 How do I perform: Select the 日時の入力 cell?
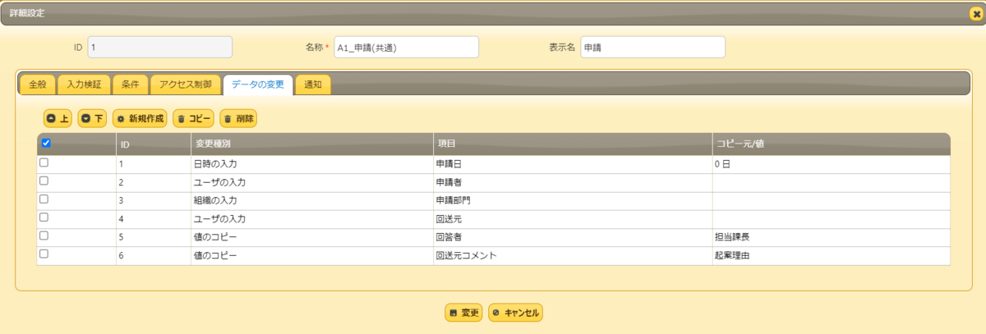click(x=312, y=164)
